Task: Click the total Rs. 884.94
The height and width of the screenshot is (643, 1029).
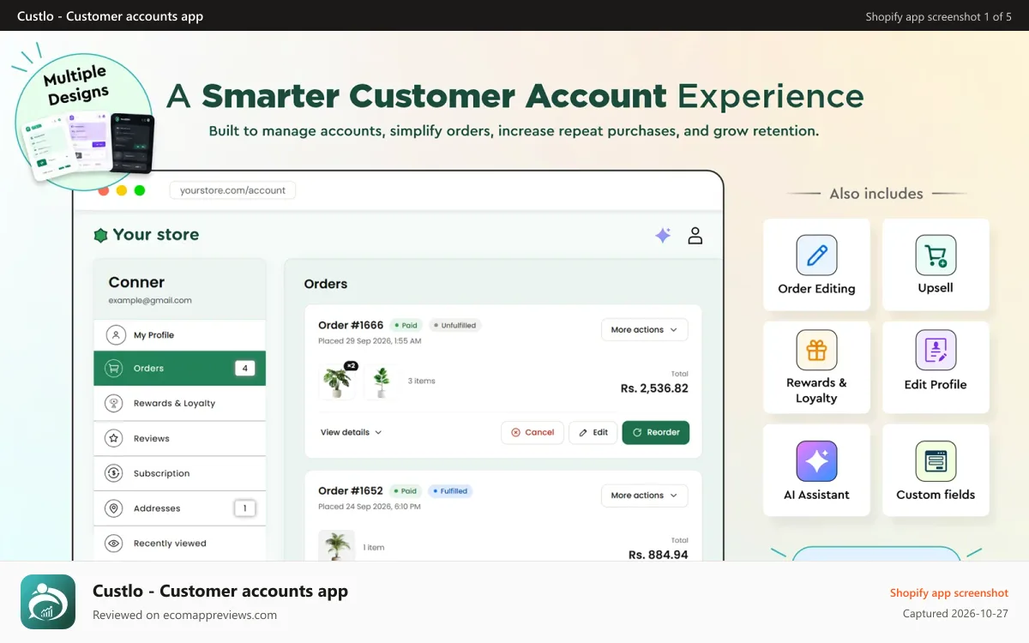Action: 659,555
